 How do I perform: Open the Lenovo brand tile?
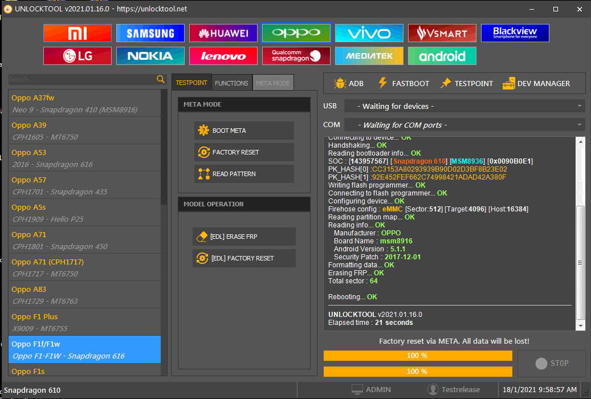(x=223, y=56)
